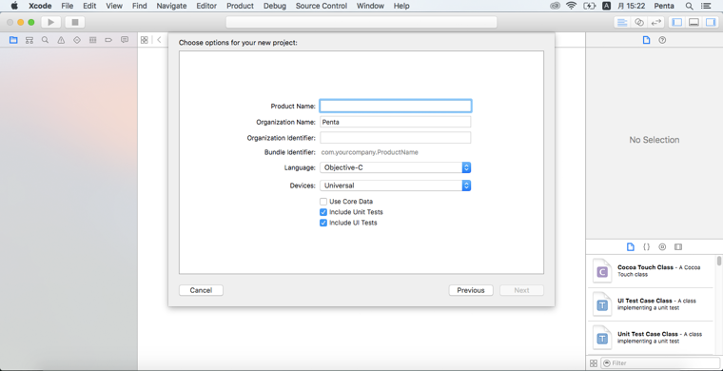
Task: Open the Source Control menu
Action: click(322, 6)
